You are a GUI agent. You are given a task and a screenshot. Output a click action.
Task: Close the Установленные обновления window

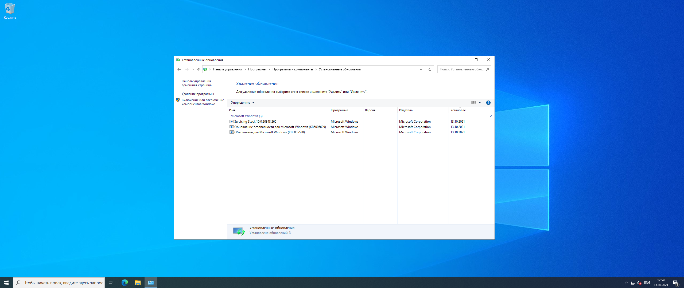point(488,60)
